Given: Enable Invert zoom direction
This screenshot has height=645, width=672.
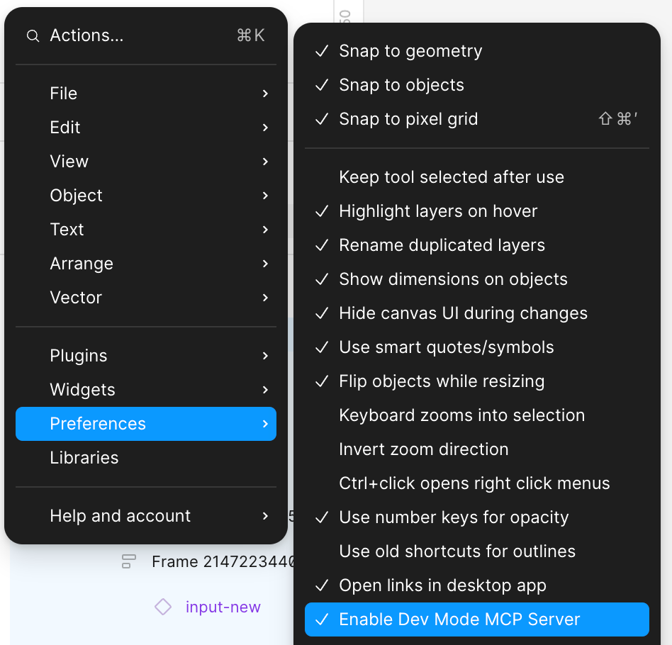Looking at the screenshot, I should tap(424, 449).
